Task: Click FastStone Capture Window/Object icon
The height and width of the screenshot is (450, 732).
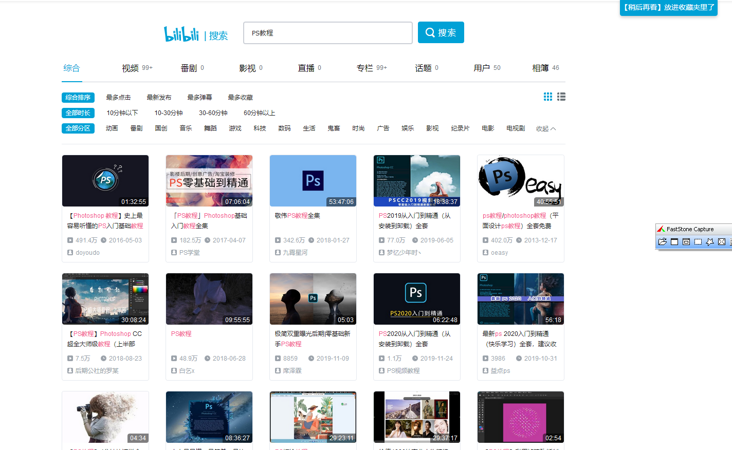Action: click(686, 242)
